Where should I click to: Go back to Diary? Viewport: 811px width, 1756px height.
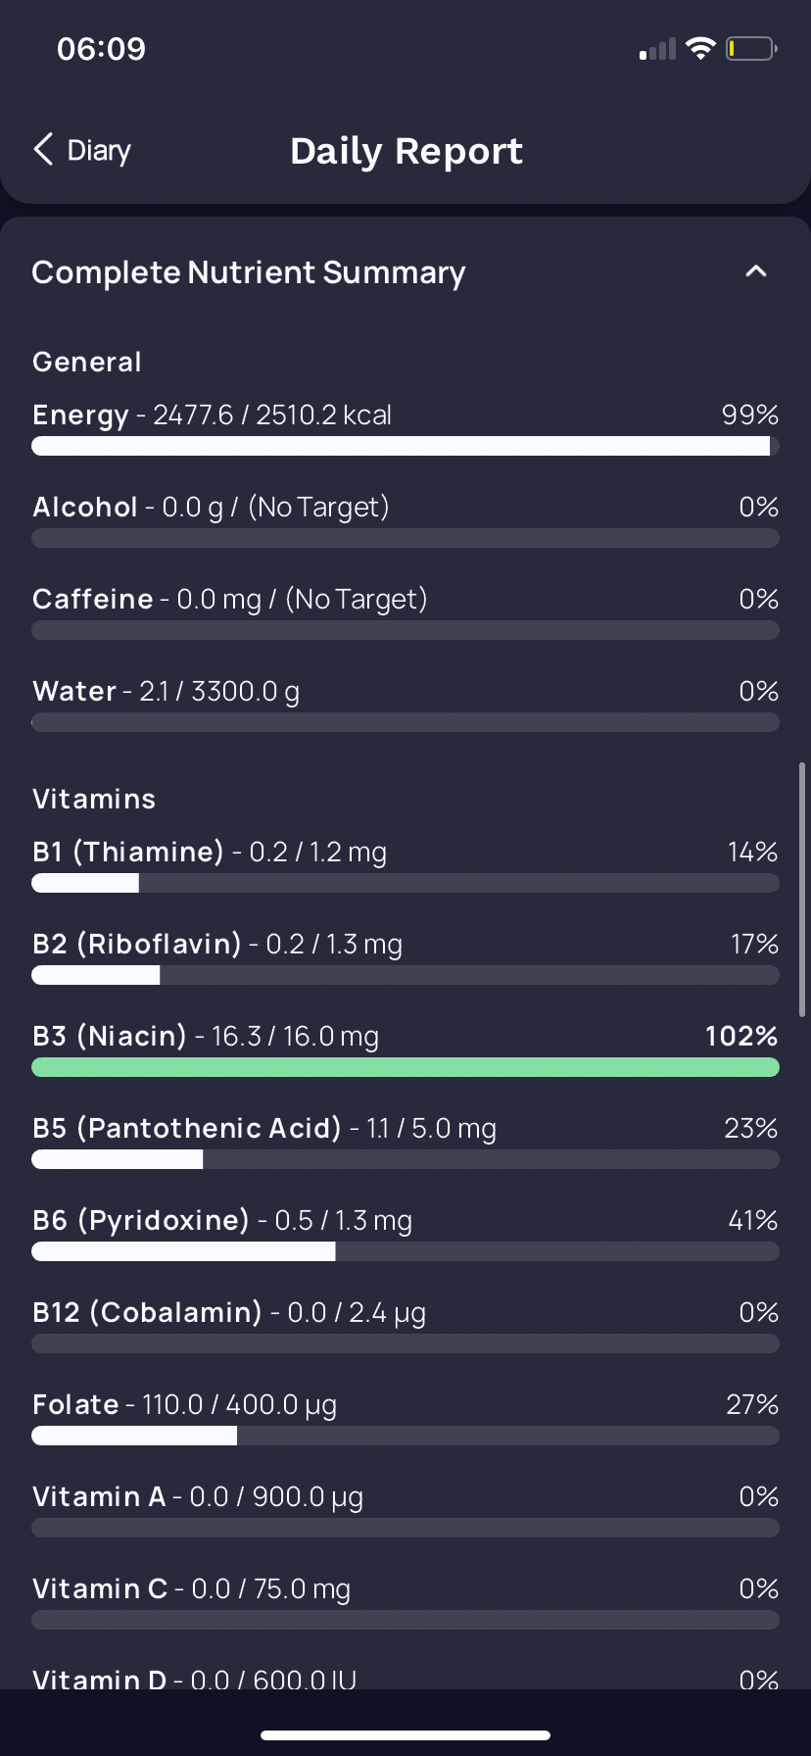[82, 150]
